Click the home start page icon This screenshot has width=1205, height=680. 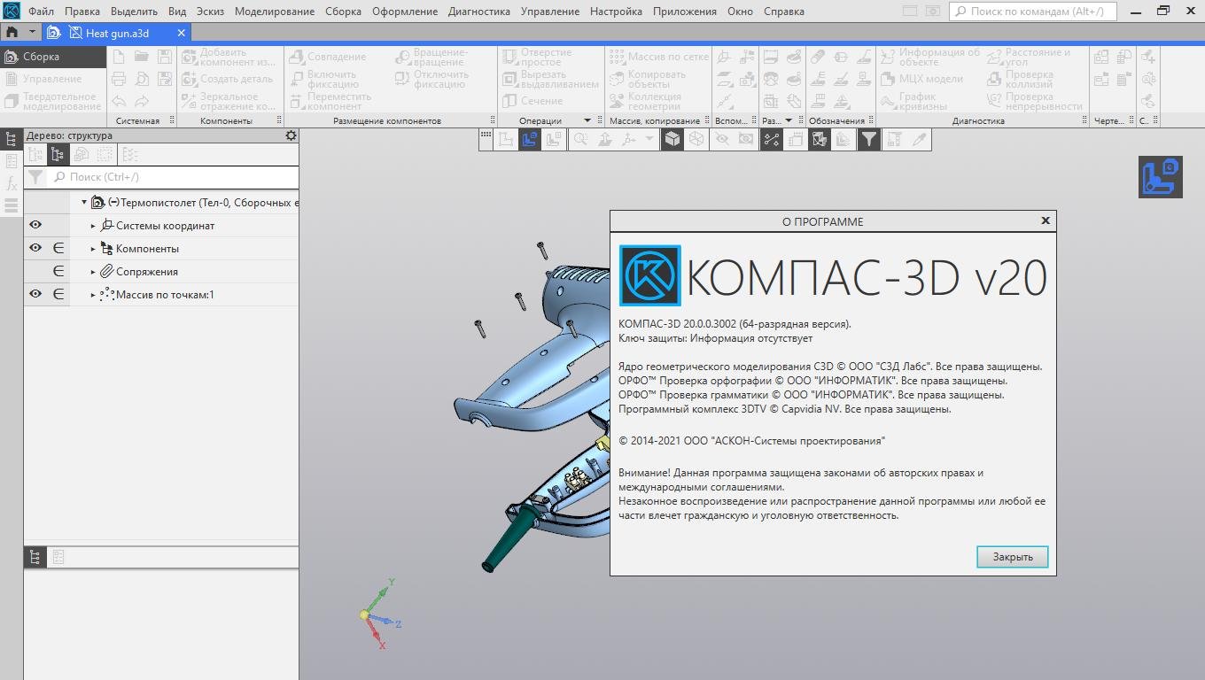[12, 32]
